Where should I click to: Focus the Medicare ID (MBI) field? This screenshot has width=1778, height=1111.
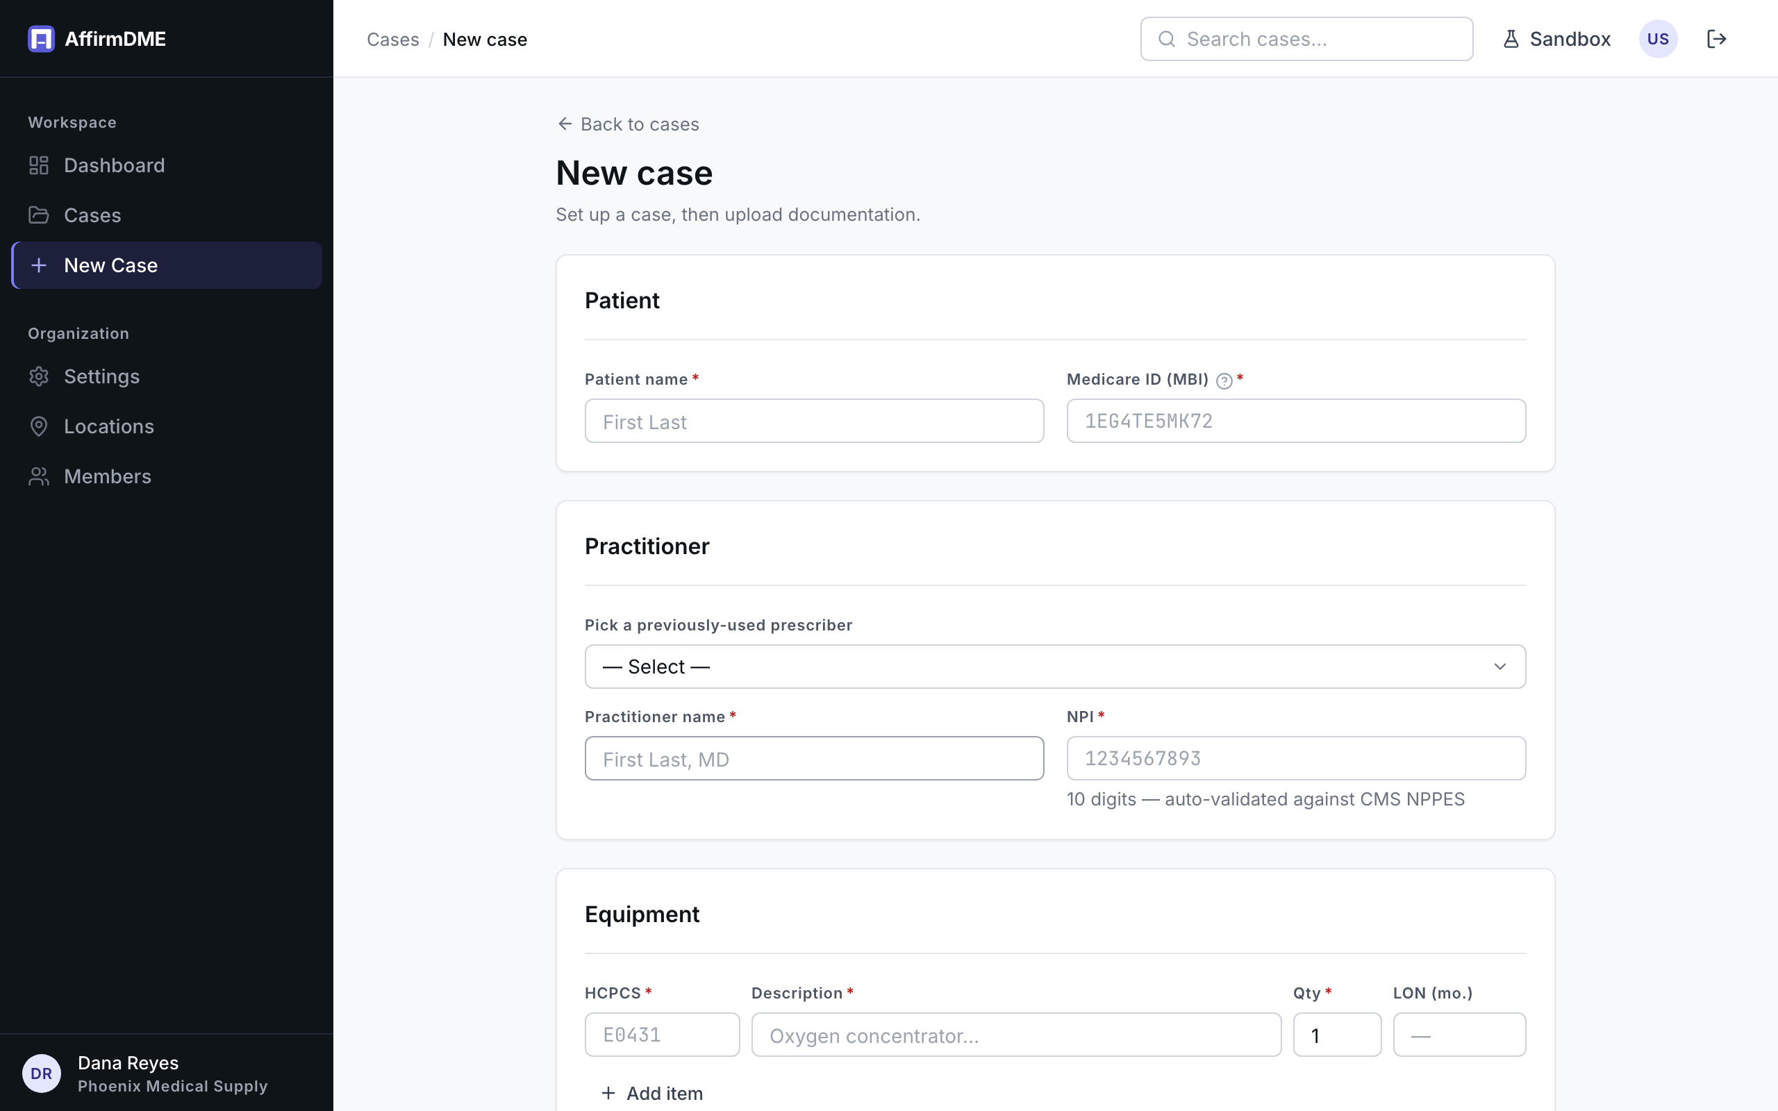(1296, 421)
